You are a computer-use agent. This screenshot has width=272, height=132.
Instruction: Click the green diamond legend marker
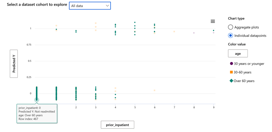click(231, 81)
